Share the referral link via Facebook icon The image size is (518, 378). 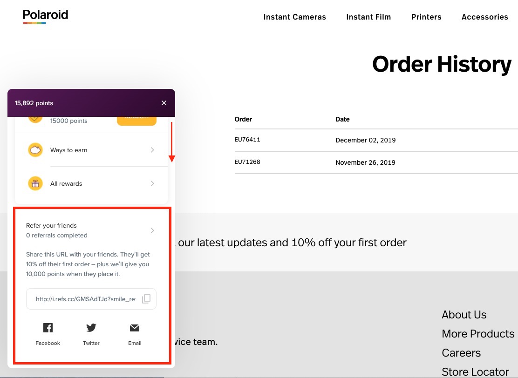click(x=48, y=327)
